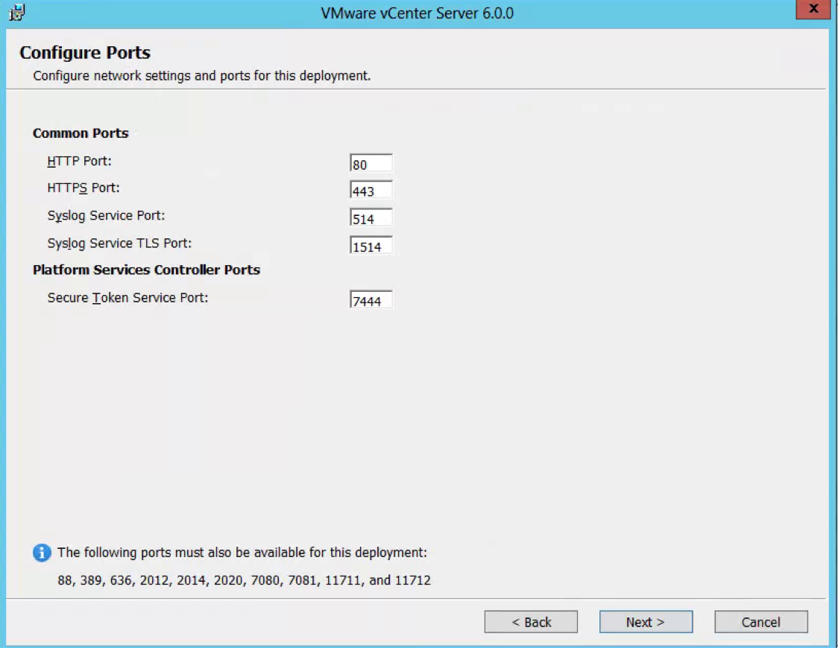Screen dimensions: 838x648
Task: Click the Common Ports section label
Action: point(81,133)
